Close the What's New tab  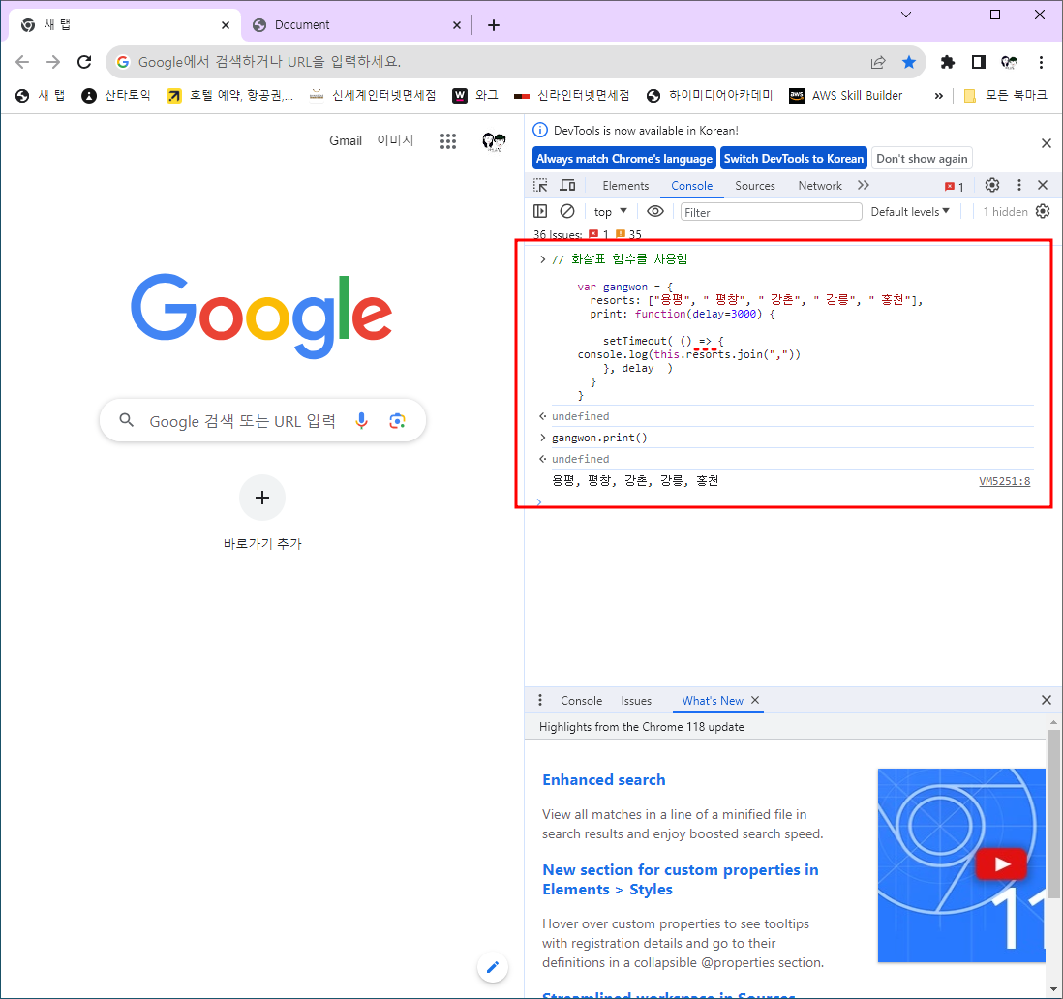point(755,700)
